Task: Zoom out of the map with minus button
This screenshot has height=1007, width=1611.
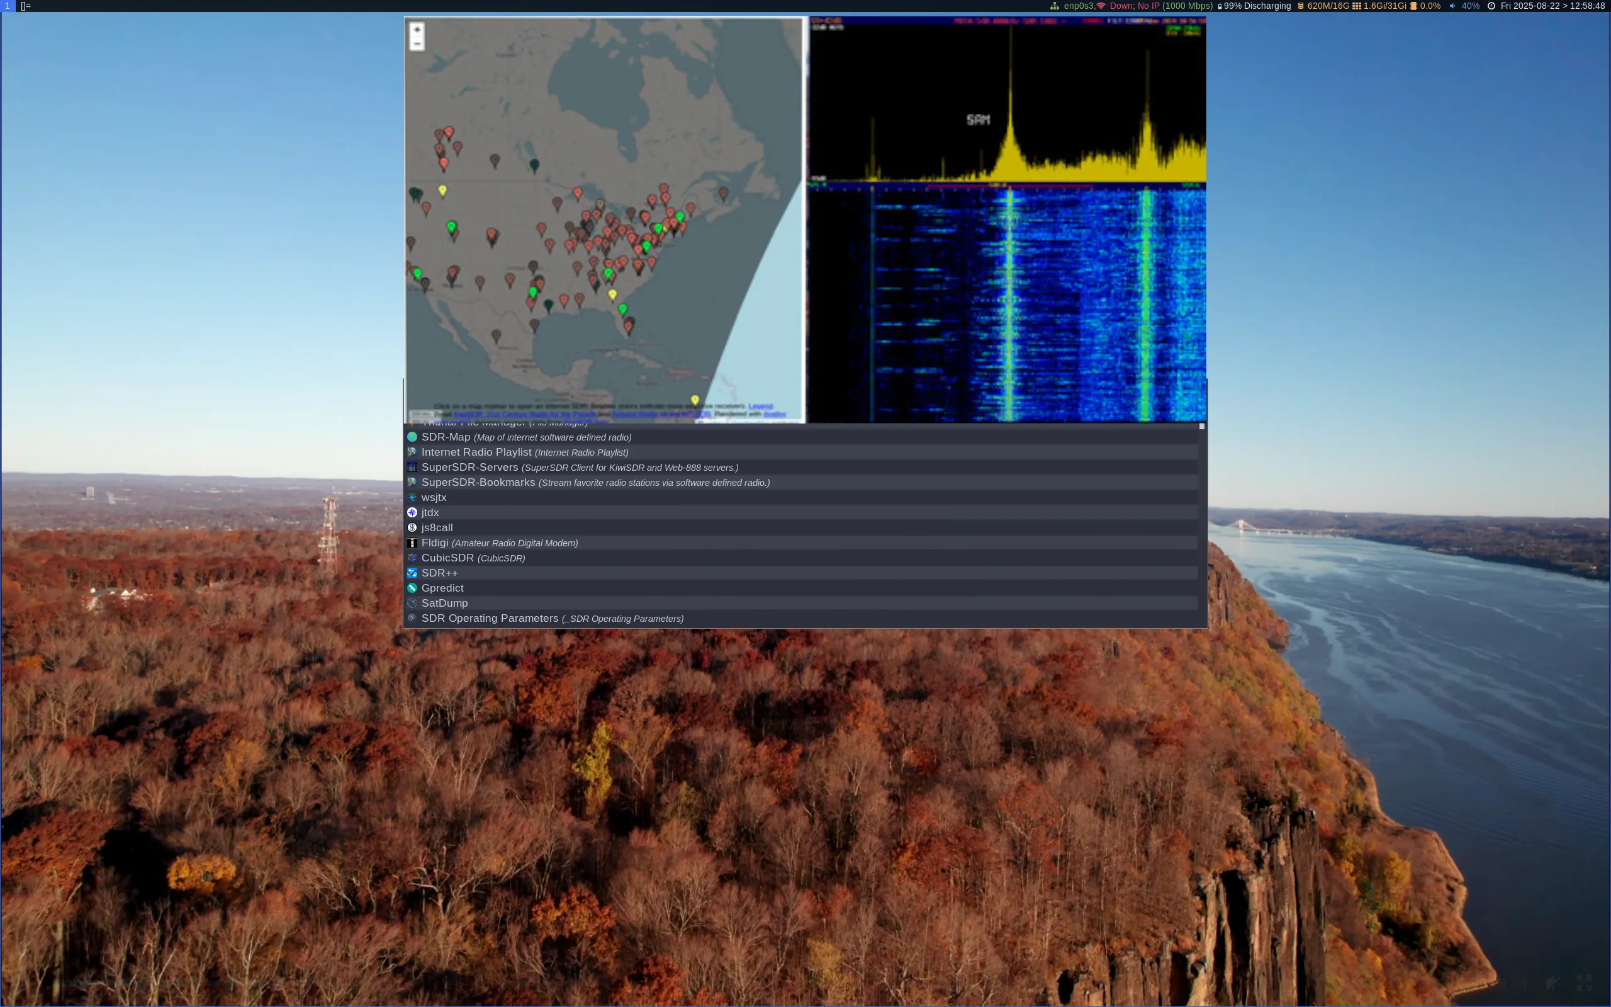Action: 417,43
